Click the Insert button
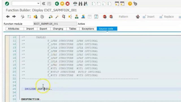The height and width of the screenshot is (102, 181). coord(148,17)
